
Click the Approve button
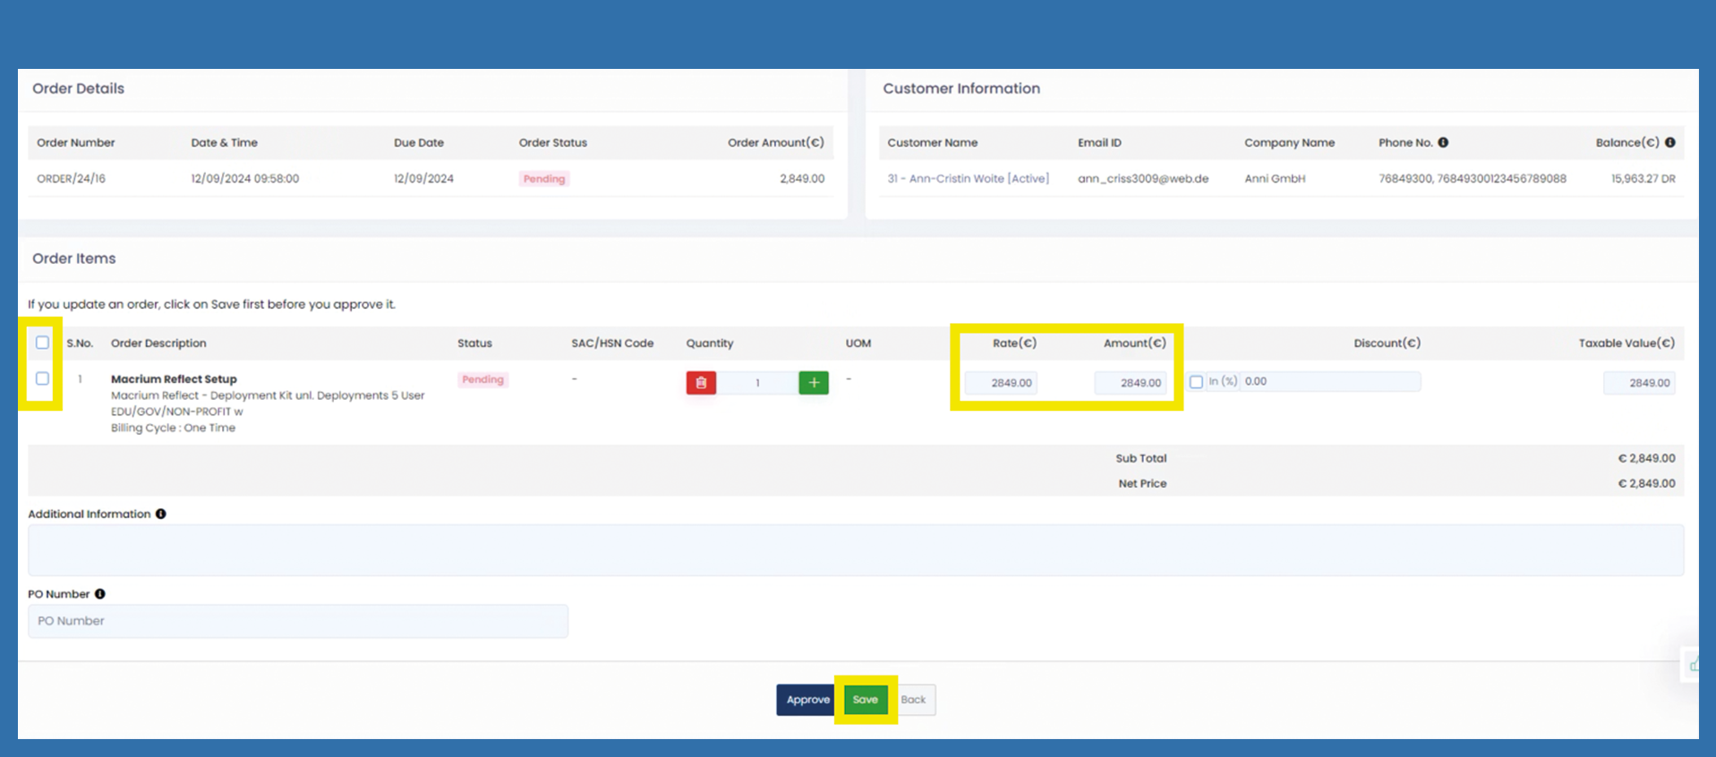point(807,700)
